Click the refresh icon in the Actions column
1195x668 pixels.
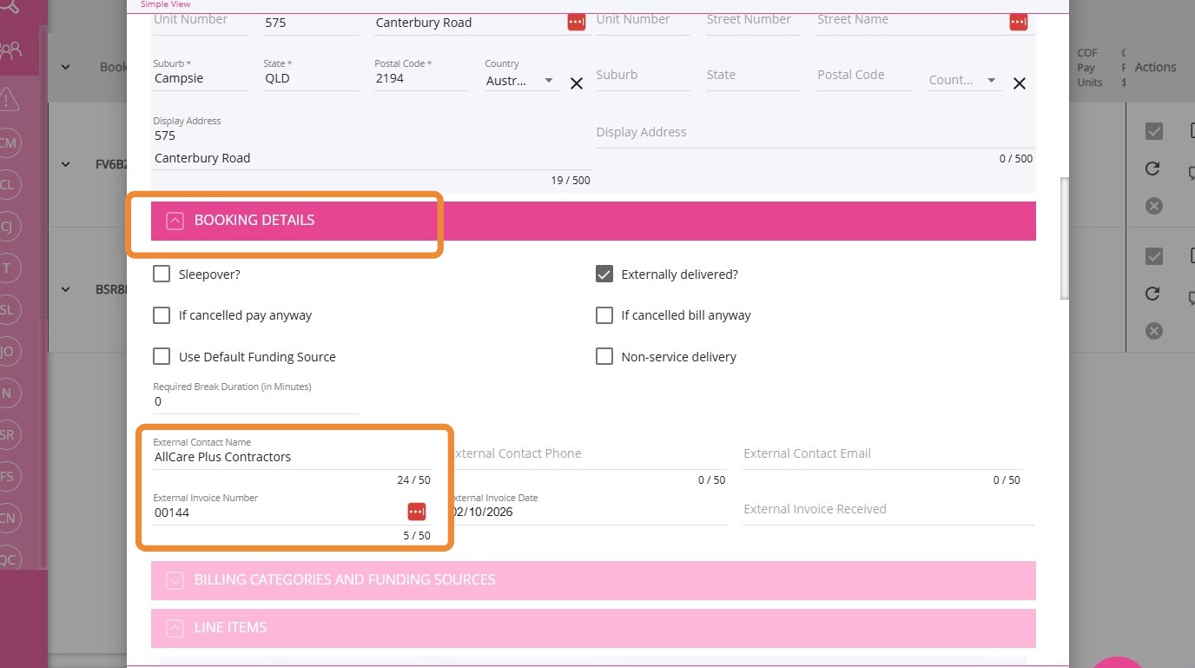pos(1152,169)
